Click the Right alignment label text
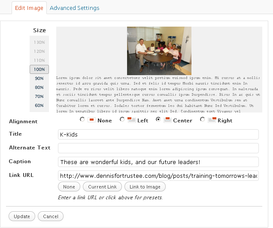Image resolution: width=273 pixels, height=228 pixels. (225, 121)
